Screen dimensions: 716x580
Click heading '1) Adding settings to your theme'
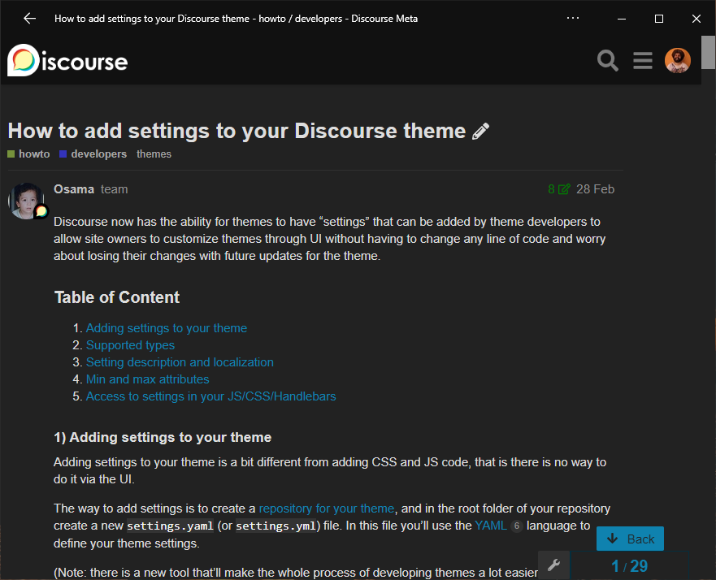[163, 437]
